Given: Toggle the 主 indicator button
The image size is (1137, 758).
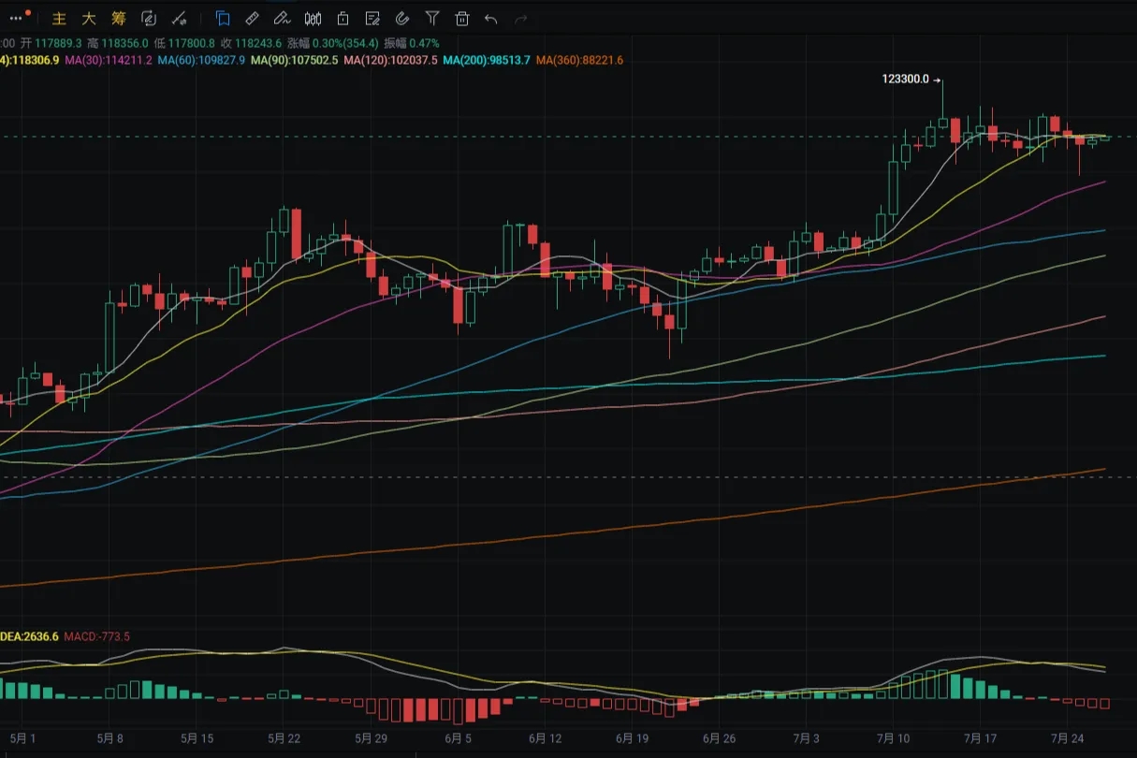Looking at the screenshot, I should (x=59, y=18).
